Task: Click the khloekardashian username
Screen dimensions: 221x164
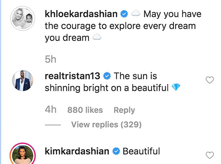Action: [81, 14]
